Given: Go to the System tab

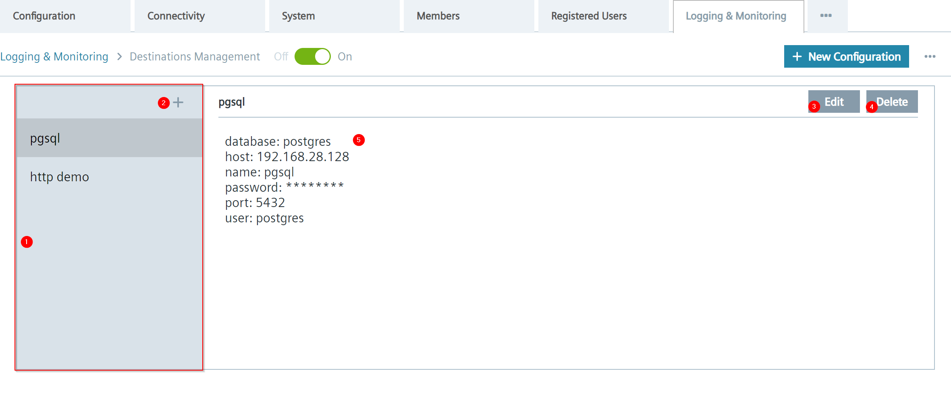Looking at the screenshot, I should (x=299, y=16).
